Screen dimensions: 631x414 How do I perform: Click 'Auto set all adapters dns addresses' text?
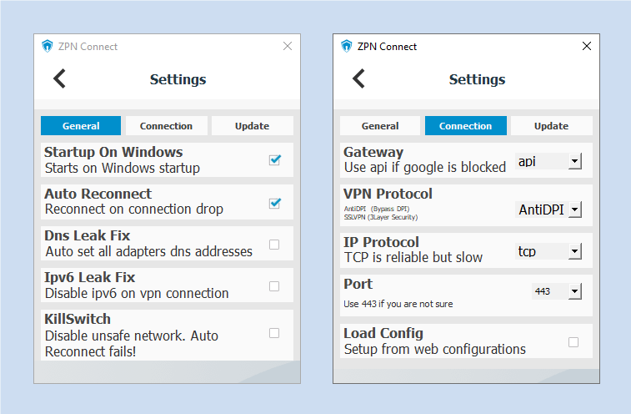point(149,251)
